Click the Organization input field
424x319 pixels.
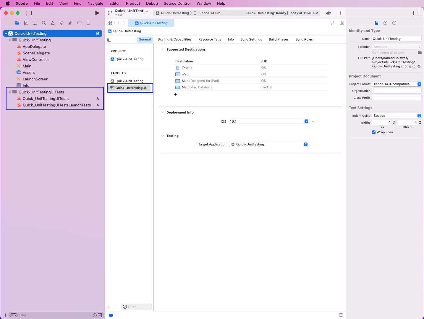click(397, 91)
